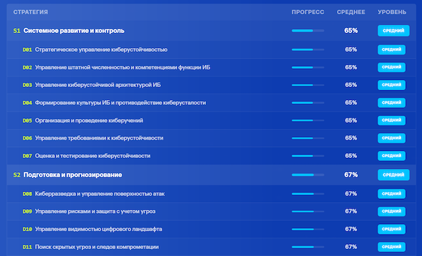The image size is (422, 256).
Task: Select D06 Управление требованиями к киберустойчивости
Action: coord(211,138)
